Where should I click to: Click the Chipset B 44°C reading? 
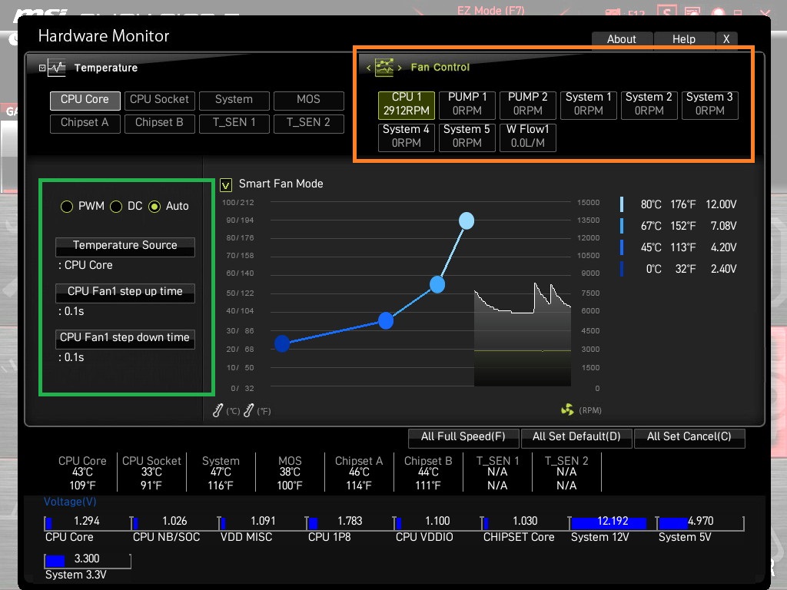click(x=428, y=472)
